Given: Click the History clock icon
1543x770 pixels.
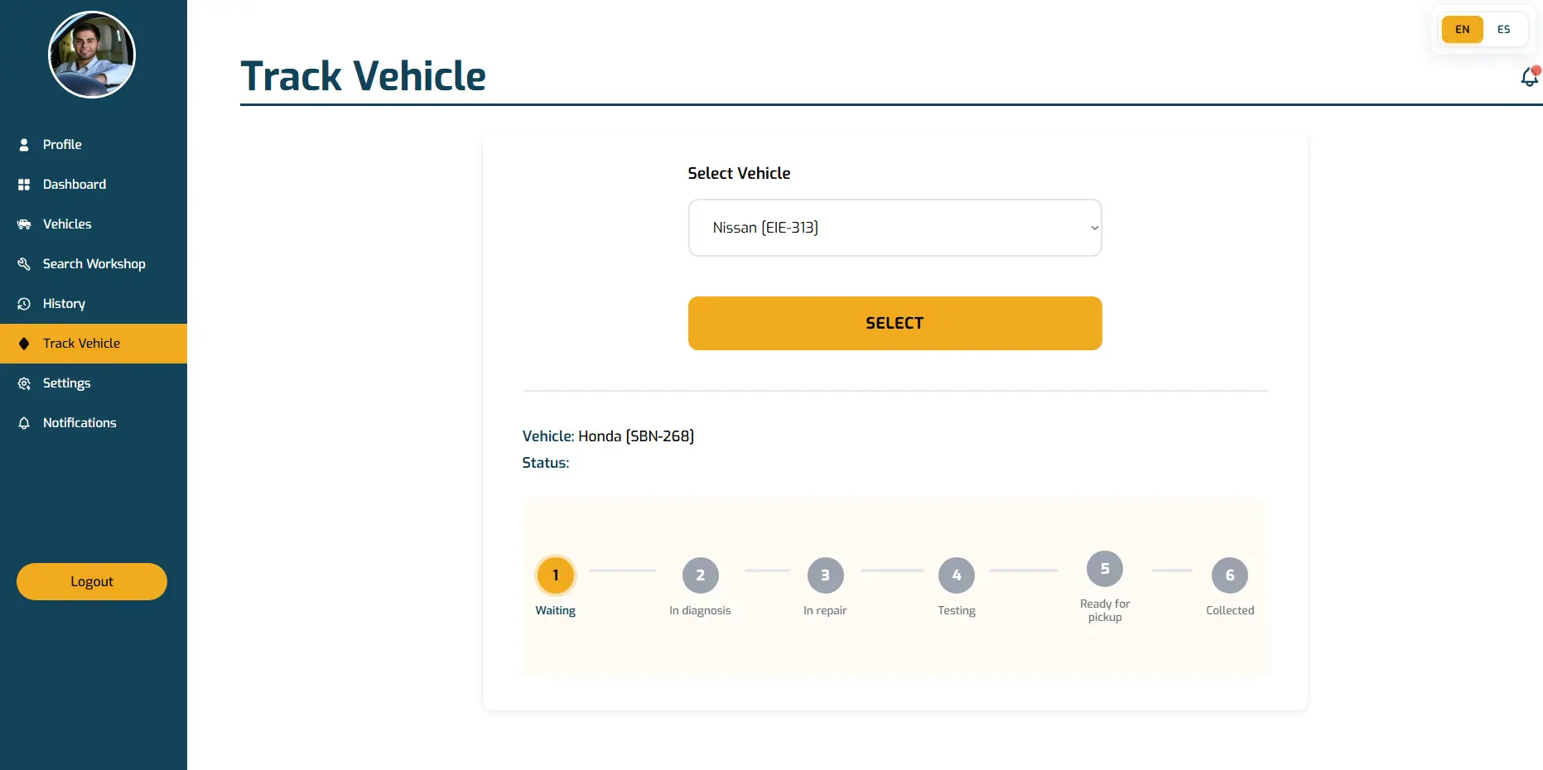Looking at the screenshot, I should [x=24, y=304].
